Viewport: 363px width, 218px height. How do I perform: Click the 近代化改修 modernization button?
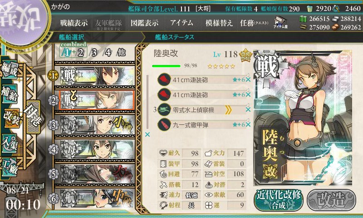click(x=279, y=200)
